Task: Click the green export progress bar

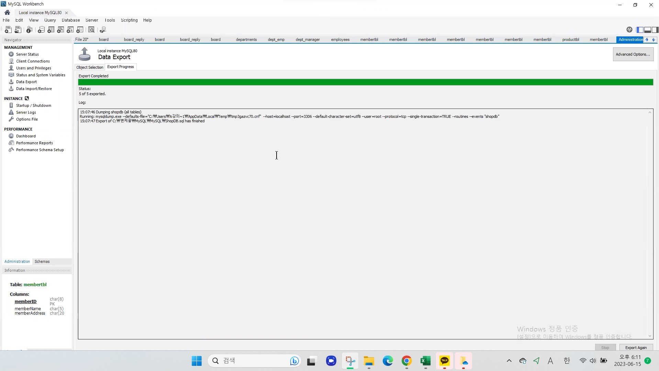Action: (x=366, y=82)
